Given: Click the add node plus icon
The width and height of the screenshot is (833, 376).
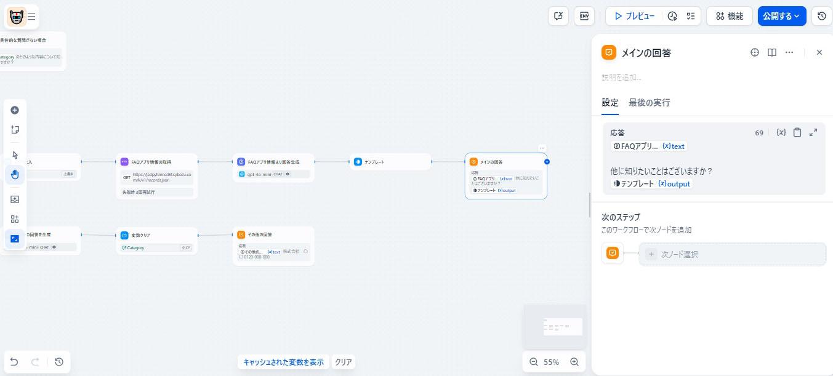Looking at the screenshot, I should [x=15, y=110].
